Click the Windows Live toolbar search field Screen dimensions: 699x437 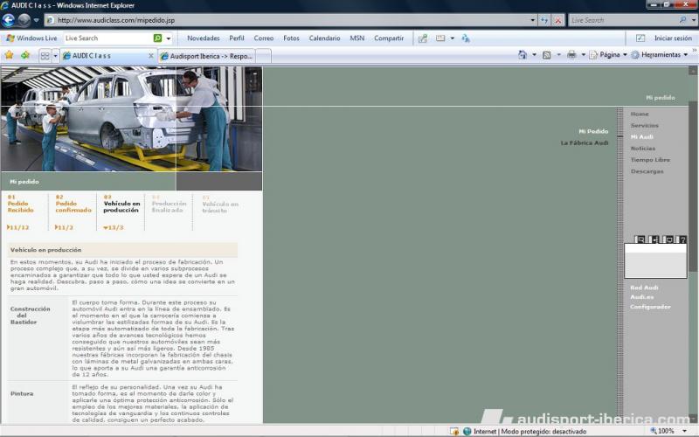(x=107, y=38)
